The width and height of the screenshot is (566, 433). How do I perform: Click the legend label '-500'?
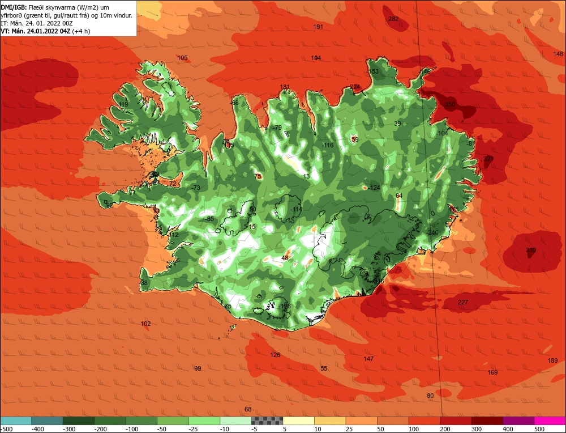click(7, 429)
